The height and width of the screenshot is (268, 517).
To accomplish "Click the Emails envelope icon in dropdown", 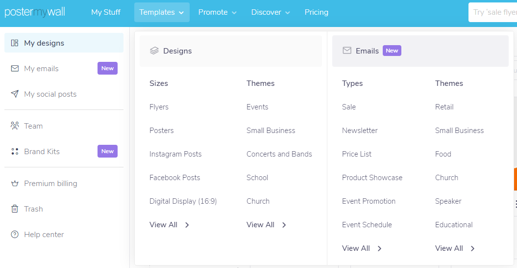I will point(347,51).
